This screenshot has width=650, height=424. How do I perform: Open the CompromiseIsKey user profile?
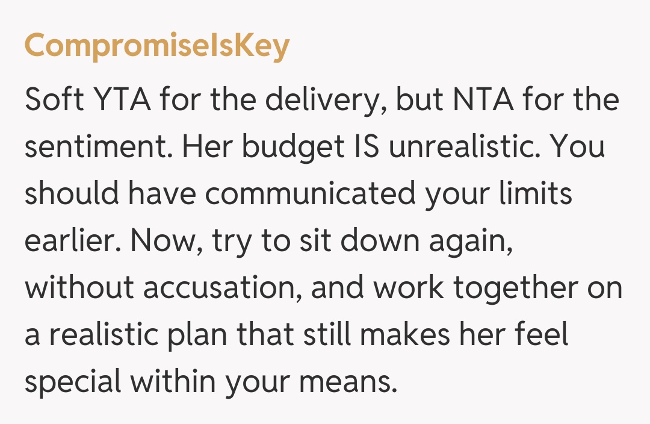coord(156,47)
